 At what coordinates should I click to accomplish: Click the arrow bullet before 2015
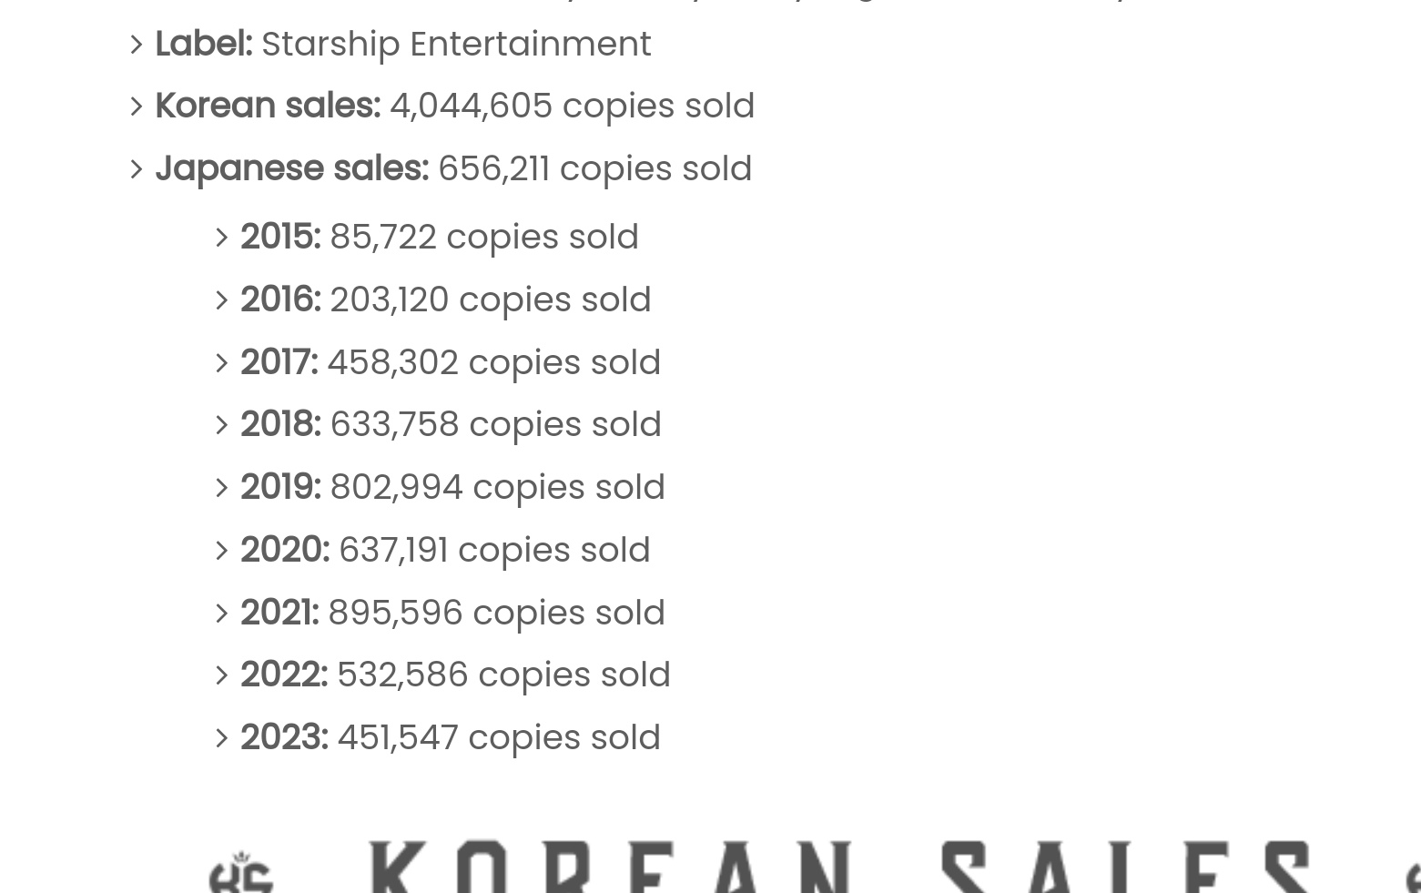tap(221, 238)
